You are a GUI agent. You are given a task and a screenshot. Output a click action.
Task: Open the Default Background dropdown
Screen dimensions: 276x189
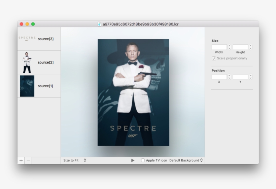(x=186, y=160)
